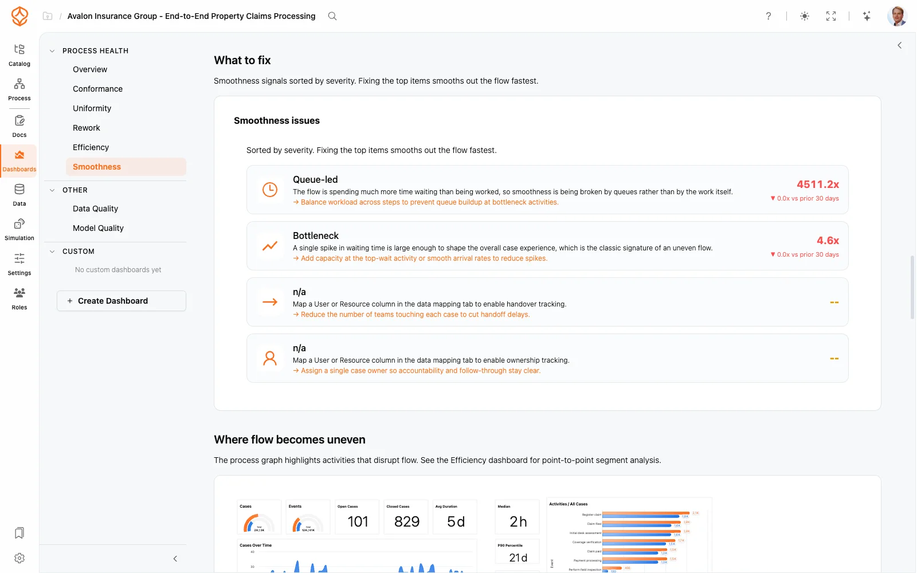917x573 pixels.
Task: Open the Catalog section in sidebar
Action: [x=19, y=55]
